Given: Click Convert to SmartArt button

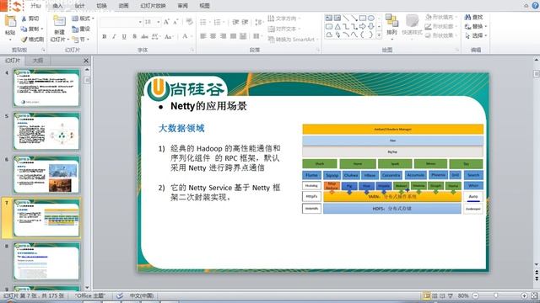Looking at the screenshot, I should [x=293, y=40].
